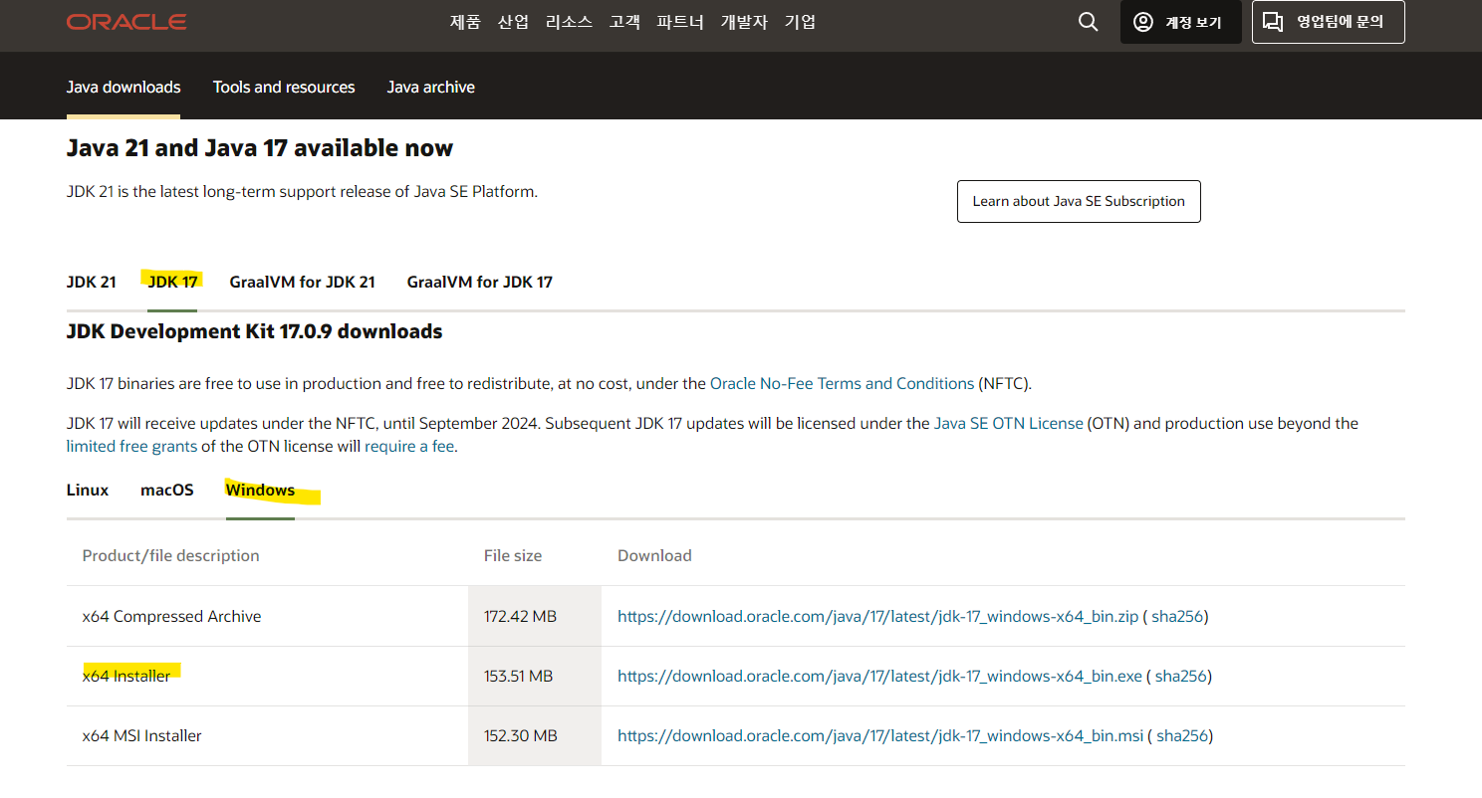This screenshot has height=798, width=1482.
Task: Select the Windows tab
Action: pyautogui.click(x=260, y=490)
